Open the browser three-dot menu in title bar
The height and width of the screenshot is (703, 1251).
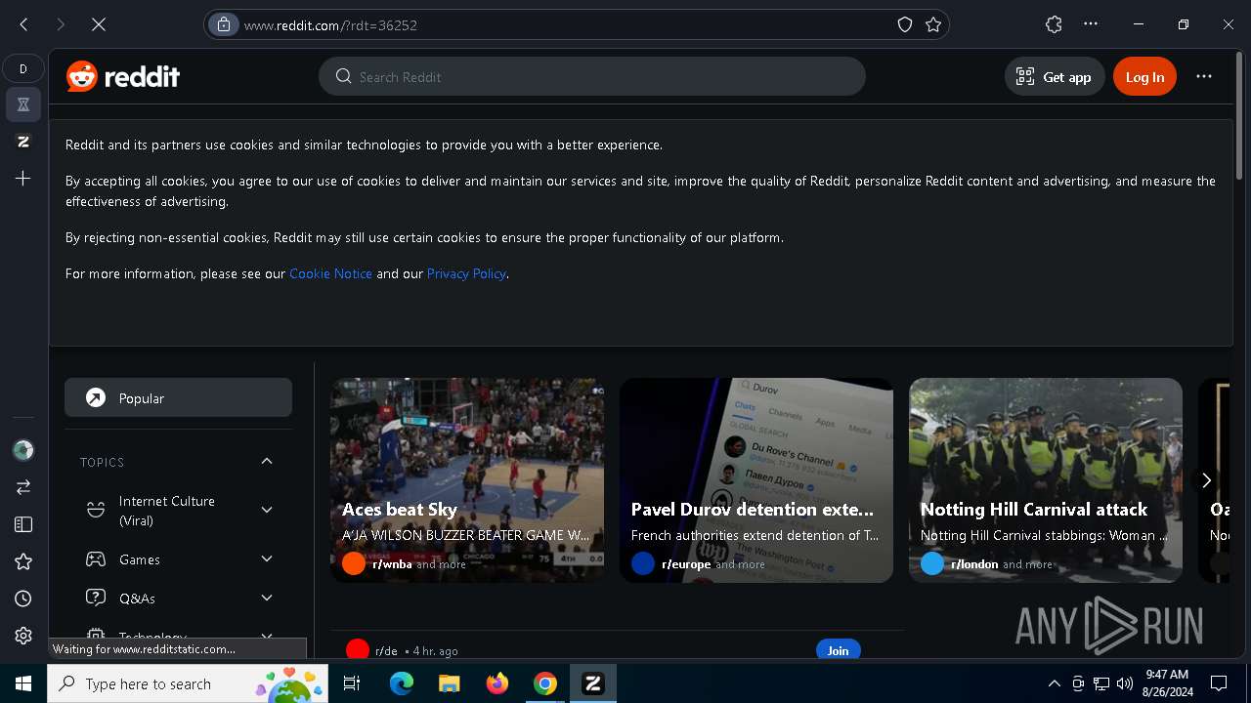click(1091, 24)
